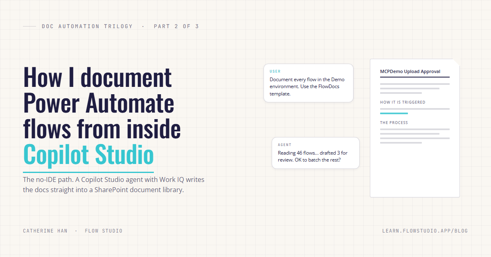This screenshot has width=491, height=257.
Task: Click the USER label in the first bubble
Action: [x=275, y=71]
